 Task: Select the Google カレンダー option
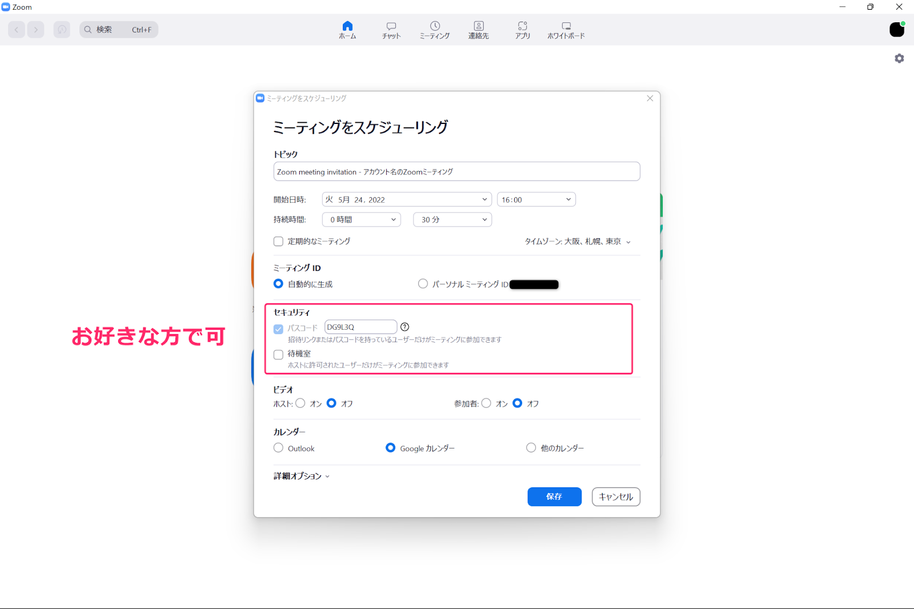[390, 447]
